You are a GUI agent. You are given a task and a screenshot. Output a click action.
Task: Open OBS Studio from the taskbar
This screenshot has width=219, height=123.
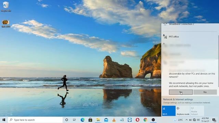[x=153, y=120]
